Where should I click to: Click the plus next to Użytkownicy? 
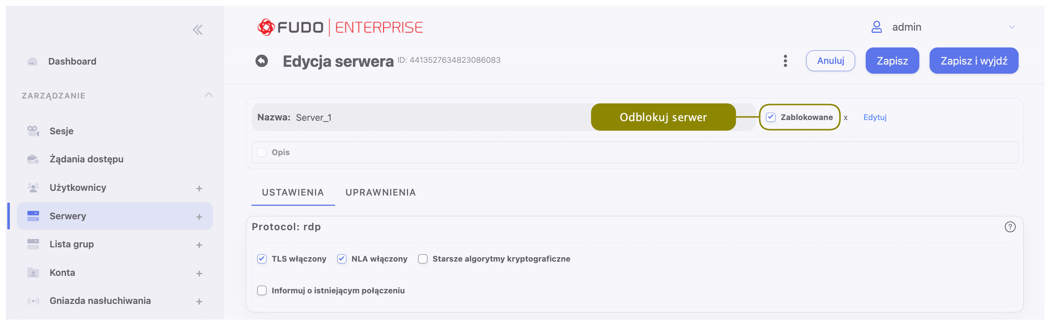(x=199, y=188)
